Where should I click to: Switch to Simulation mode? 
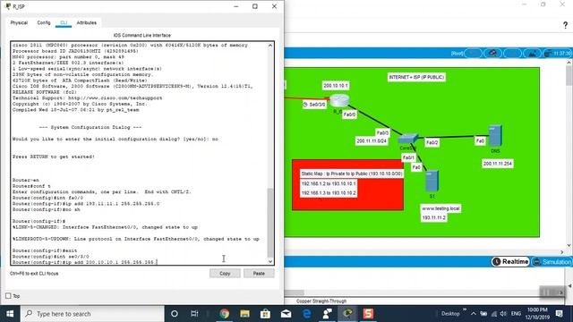(552, 262)
